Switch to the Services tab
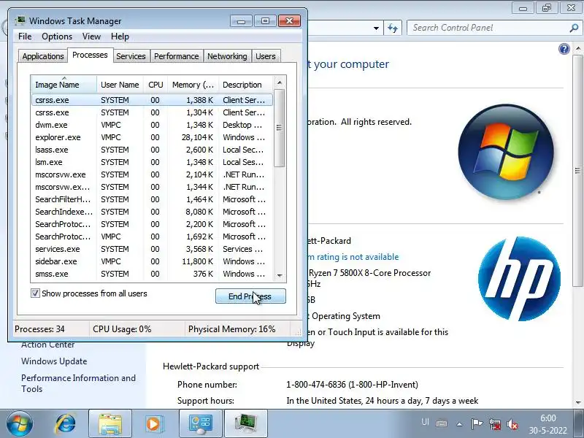The width and height of the screenshot is (584, 438). tap(131, 56)
